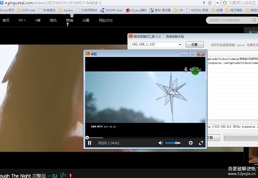The width and height of the screenshot is (258, 178).
Task: Open the MSDN Sear bookmark
Action: tap(111, 10)
